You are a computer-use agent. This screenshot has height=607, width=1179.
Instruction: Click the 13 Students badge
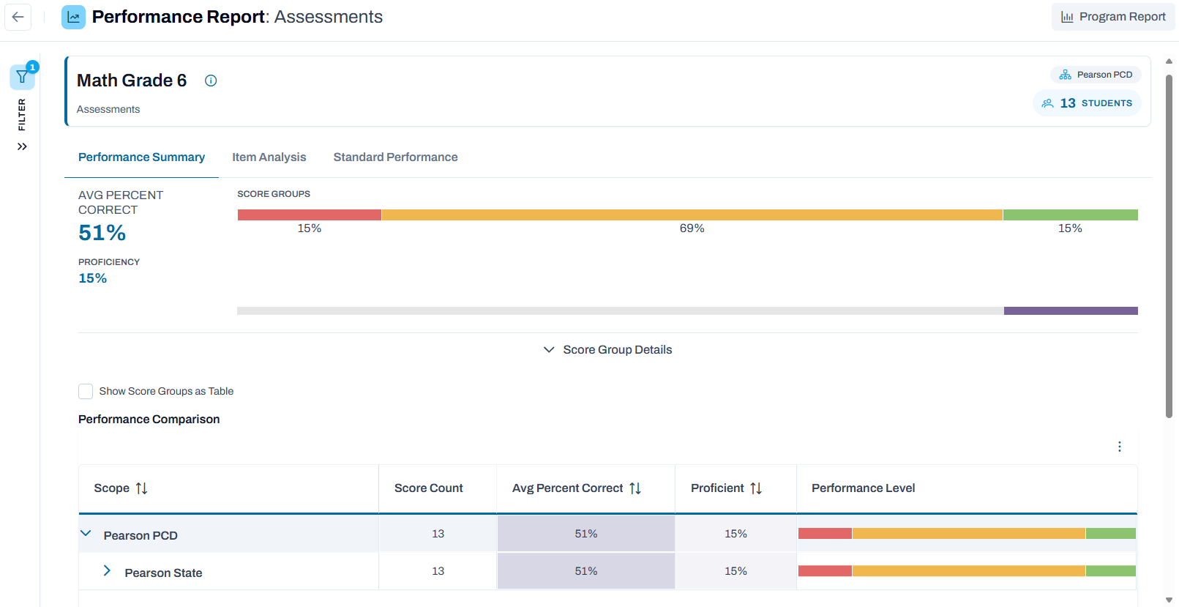pyautogui.click(x=1087, y=103)
